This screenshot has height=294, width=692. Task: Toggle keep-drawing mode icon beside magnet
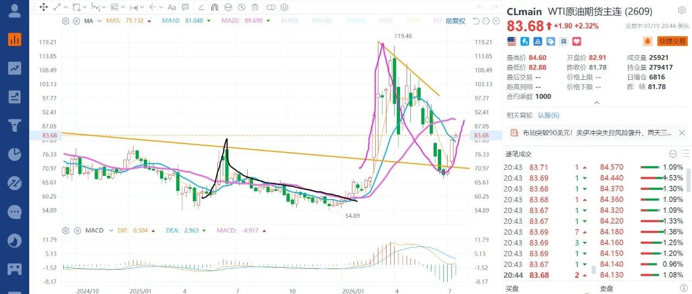(228, 8)
